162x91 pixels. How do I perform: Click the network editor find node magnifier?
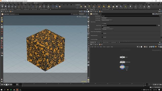[x=159, y=47]
